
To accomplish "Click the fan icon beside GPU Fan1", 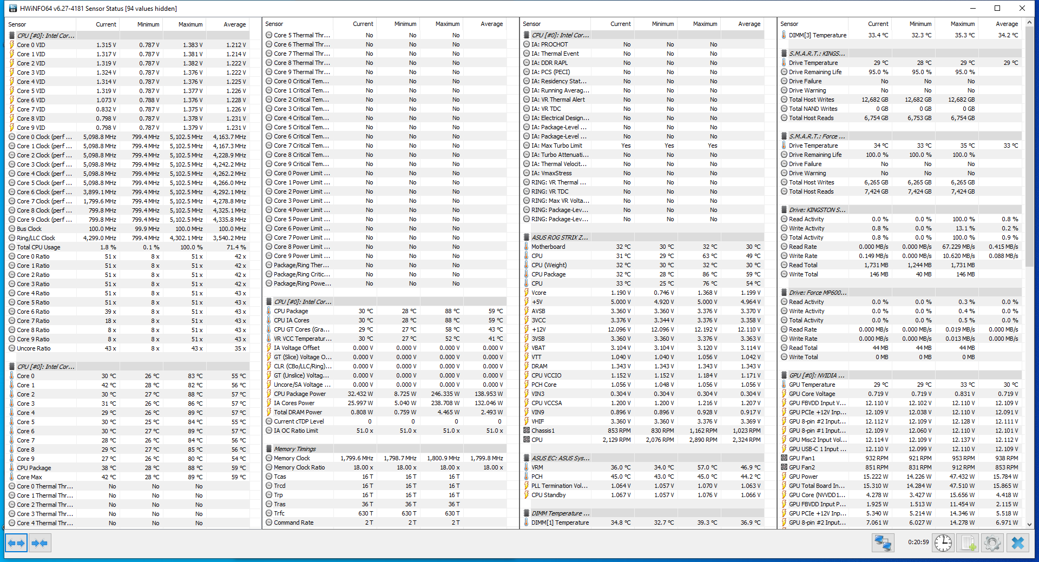I will point(784,458).
